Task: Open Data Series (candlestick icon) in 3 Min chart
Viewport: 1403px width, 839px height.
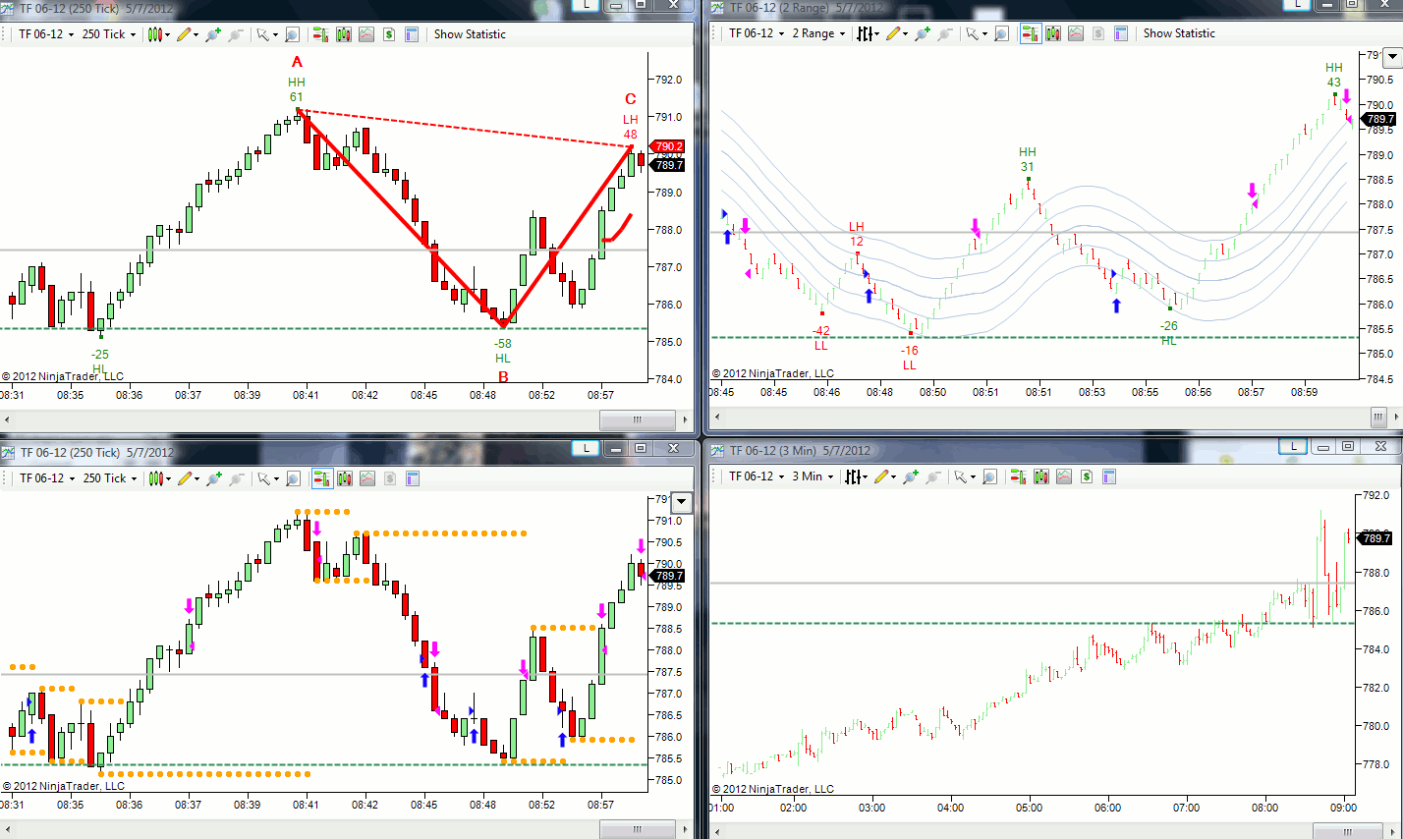Action: [1041, 476]
